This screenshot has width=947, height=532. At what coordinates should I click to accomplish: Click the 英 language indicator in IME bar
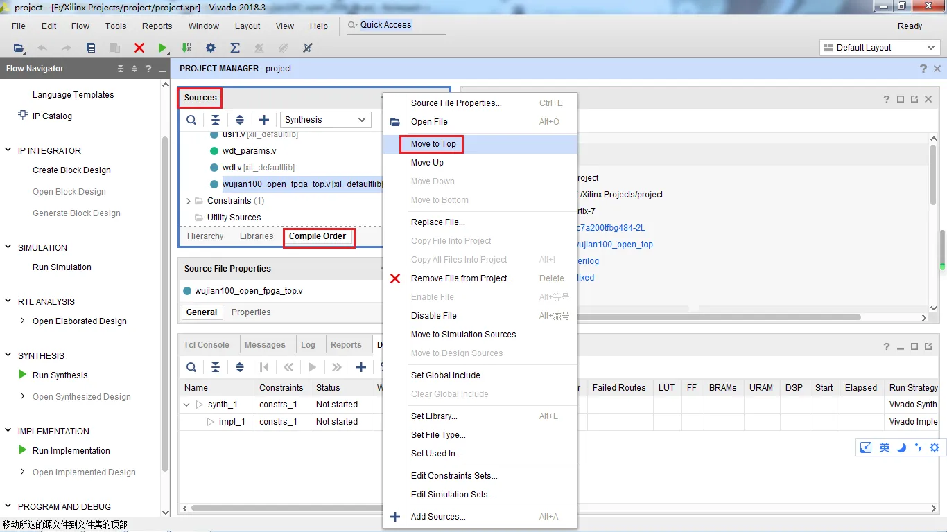[x=885, y=447]
